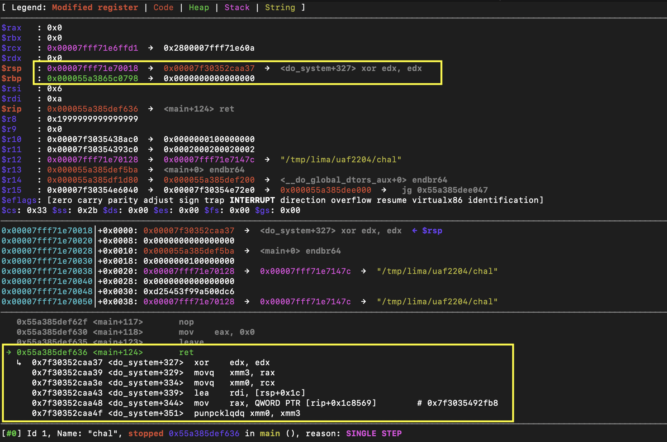
Task: Click the comment address 0x7f3035492fb8
Action: (462, 403)
